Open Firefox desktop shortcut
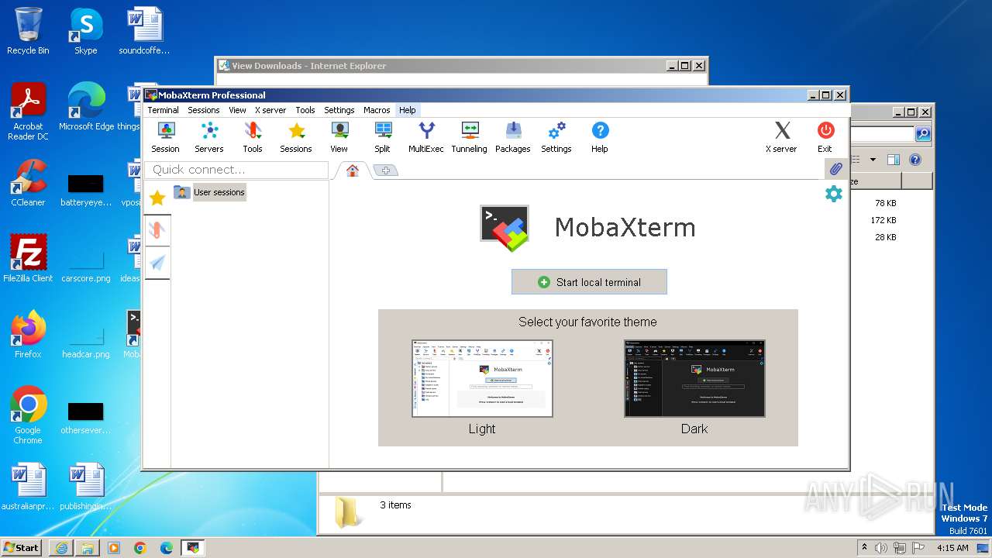 (28, 335)
